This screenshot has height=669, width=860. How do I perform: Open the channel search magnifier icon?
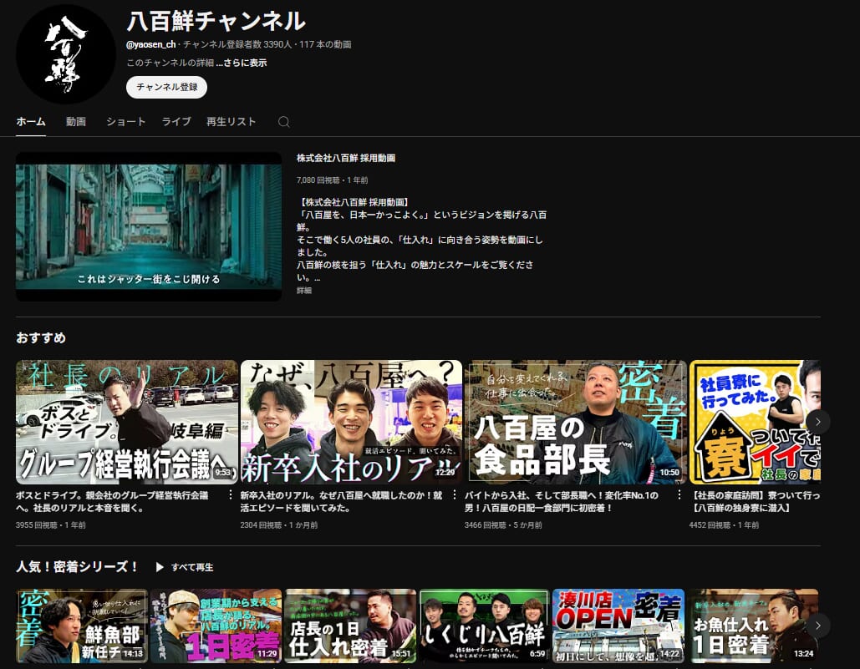(x=283, y=122)
